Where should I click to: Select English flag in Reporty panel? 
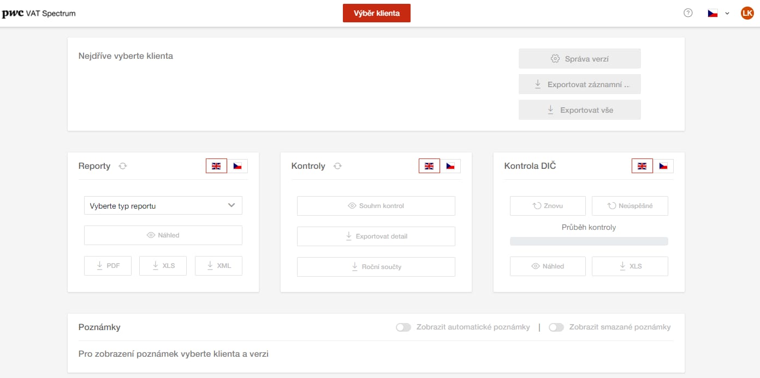[x=216, y=166]
